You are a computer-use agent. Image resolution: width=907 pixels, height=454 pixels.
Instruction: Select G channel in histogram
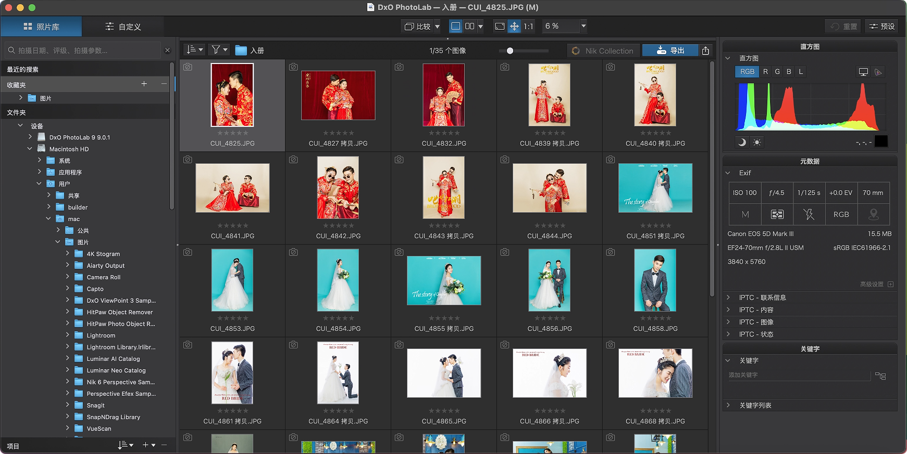click(777, 72)
